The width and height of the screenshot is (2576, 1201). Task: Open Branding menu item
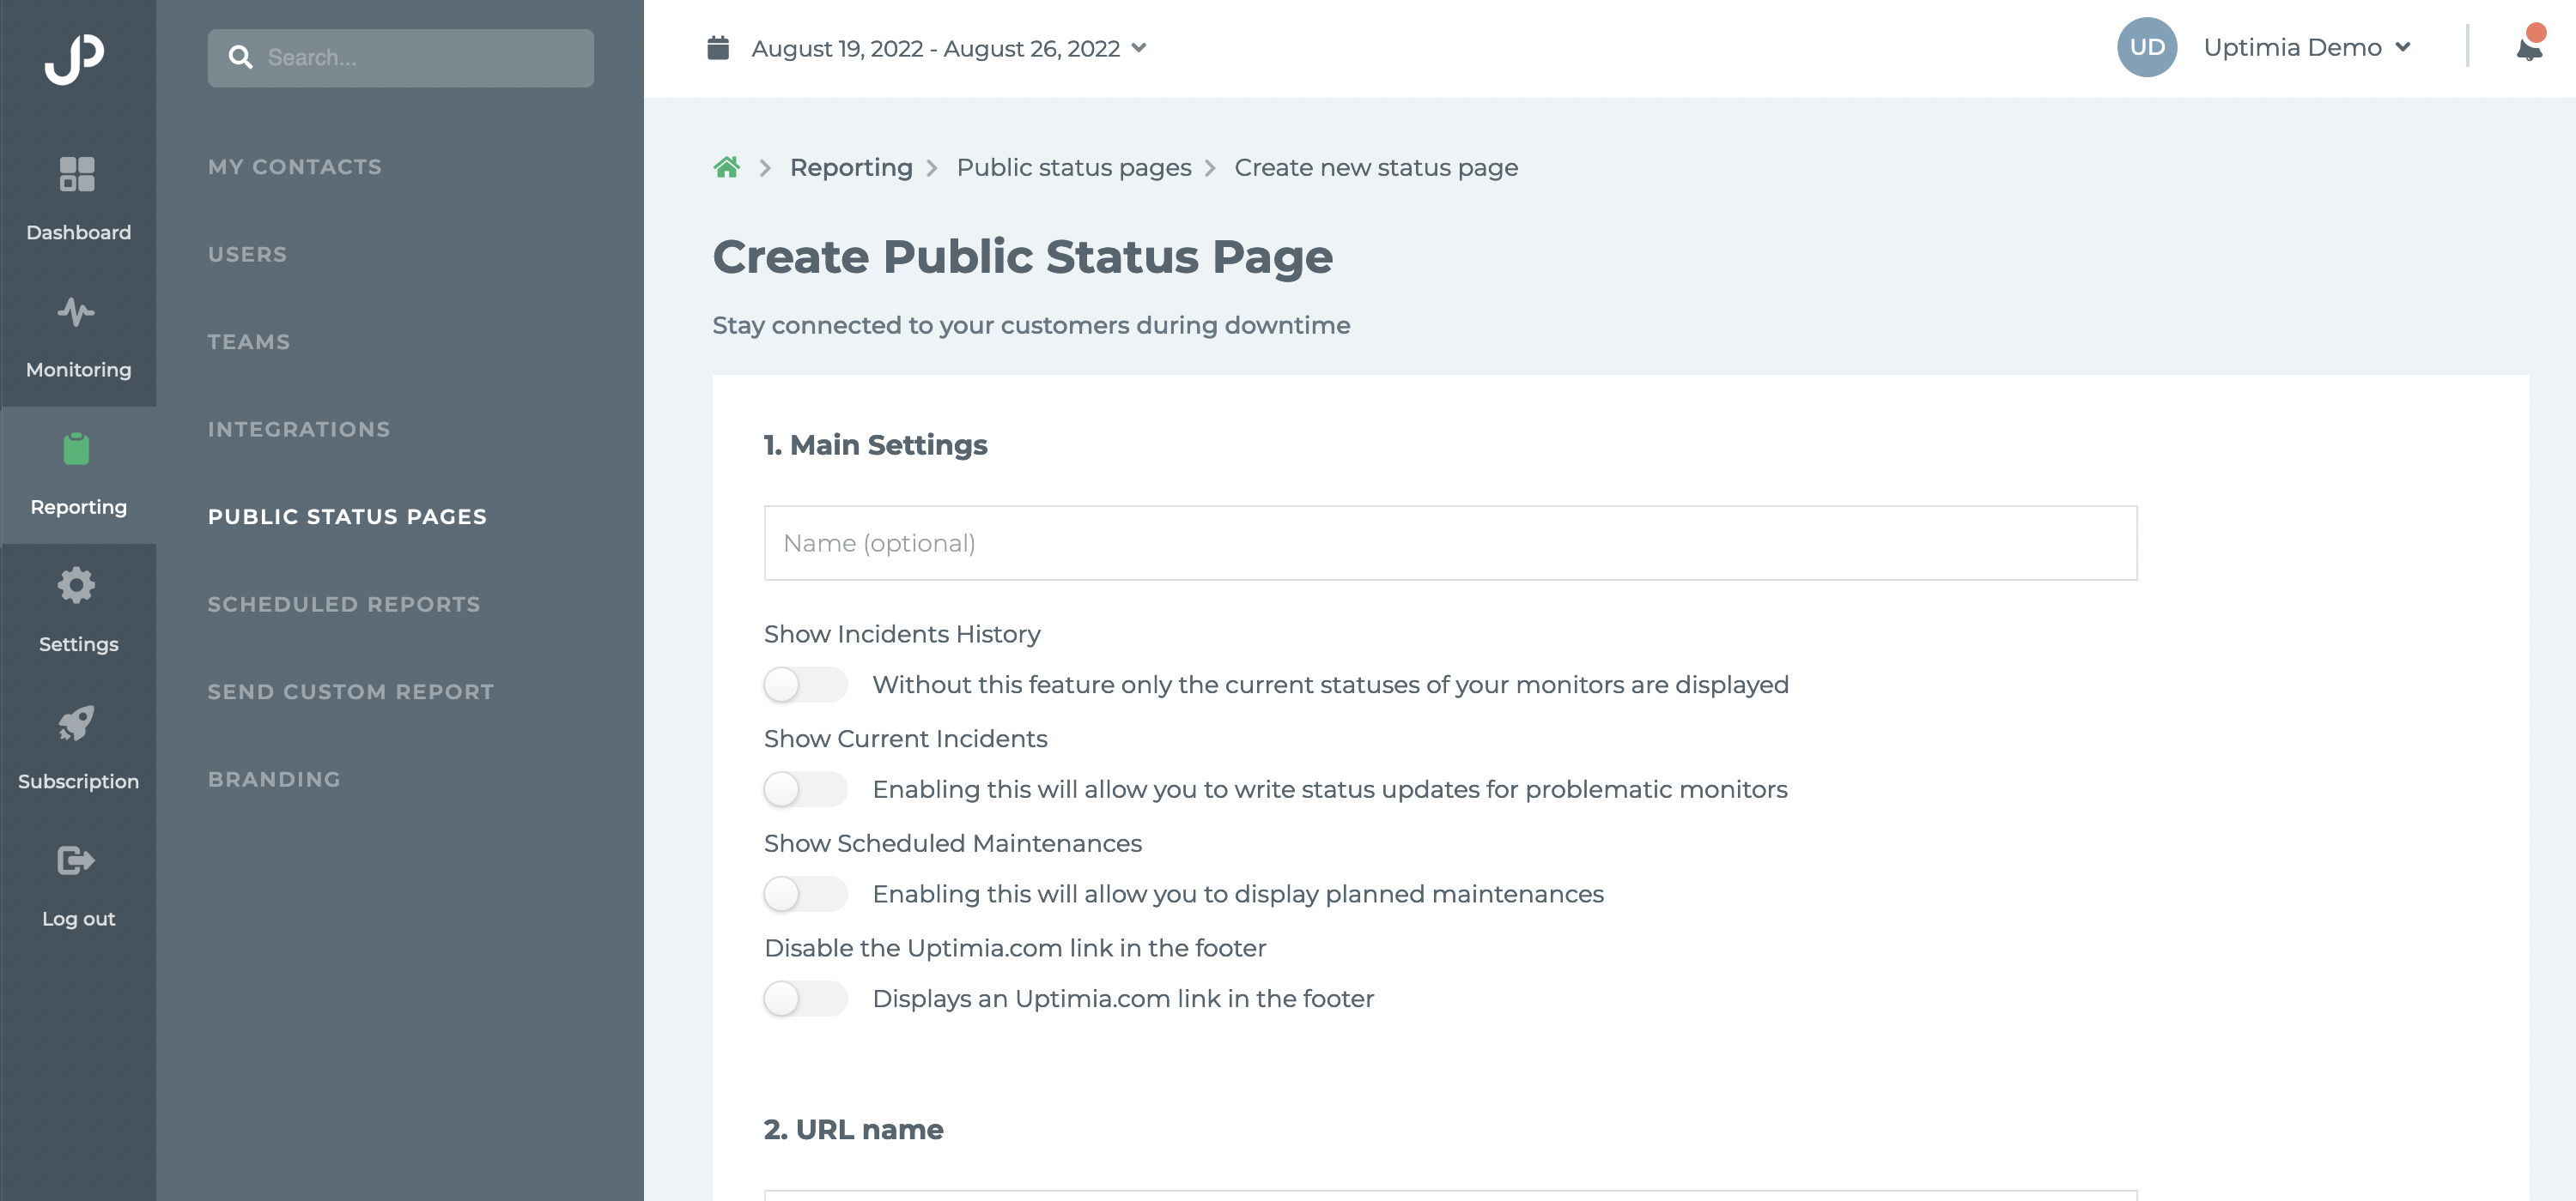pos(274,778)
